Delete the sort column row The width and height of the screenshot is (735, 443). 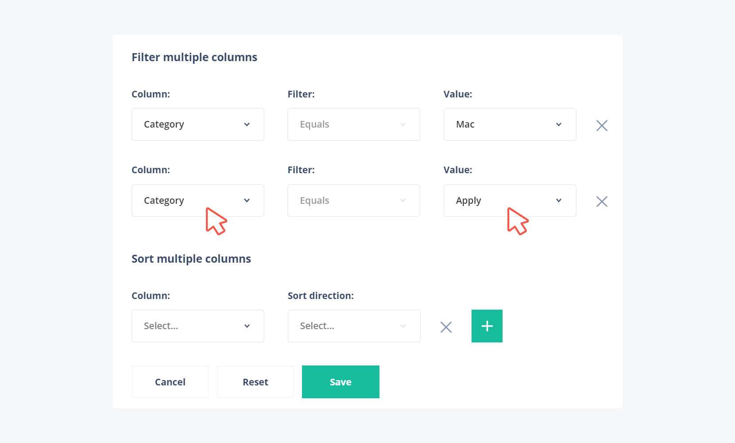(x=446, y=327)
